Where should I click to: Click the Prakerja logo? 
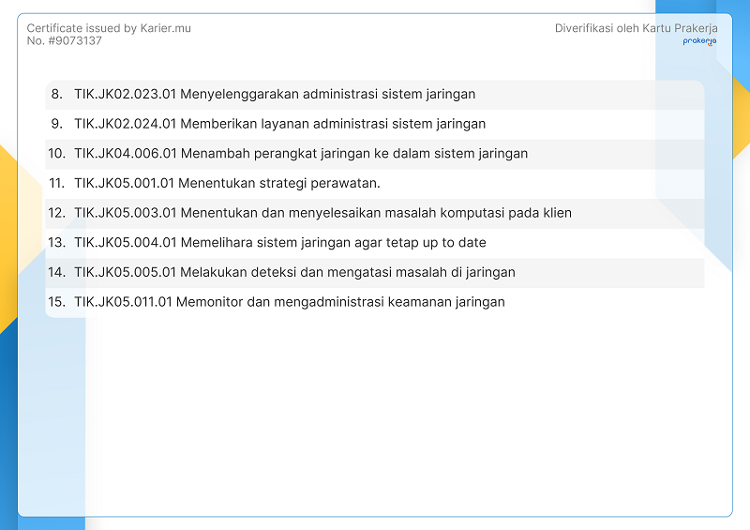coord(699,41)
